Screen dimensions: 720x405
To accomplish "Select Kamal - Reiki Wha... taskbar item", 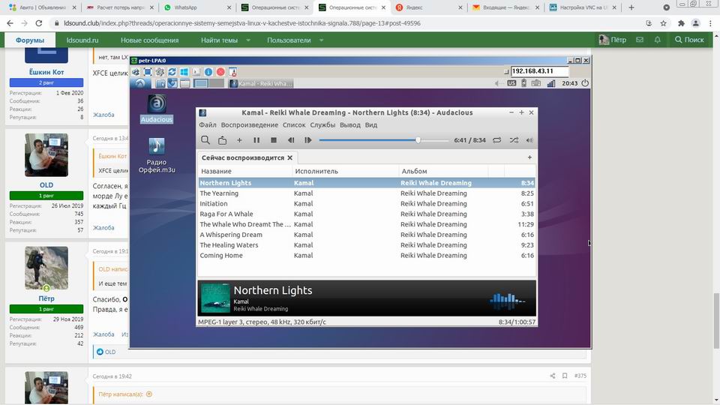I will pyautogui.click(x=261, y=83).
